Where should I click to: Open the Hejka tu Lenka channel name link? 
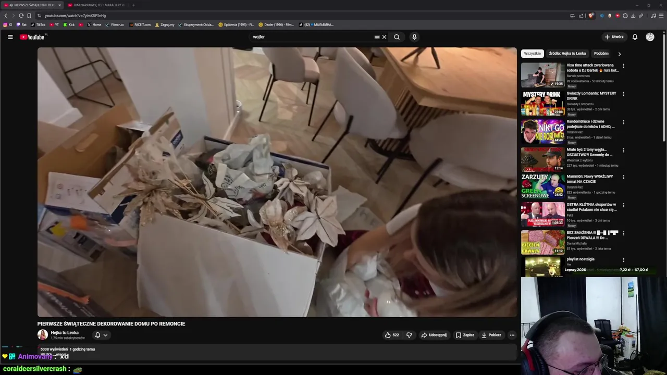[x=65, y=333]
